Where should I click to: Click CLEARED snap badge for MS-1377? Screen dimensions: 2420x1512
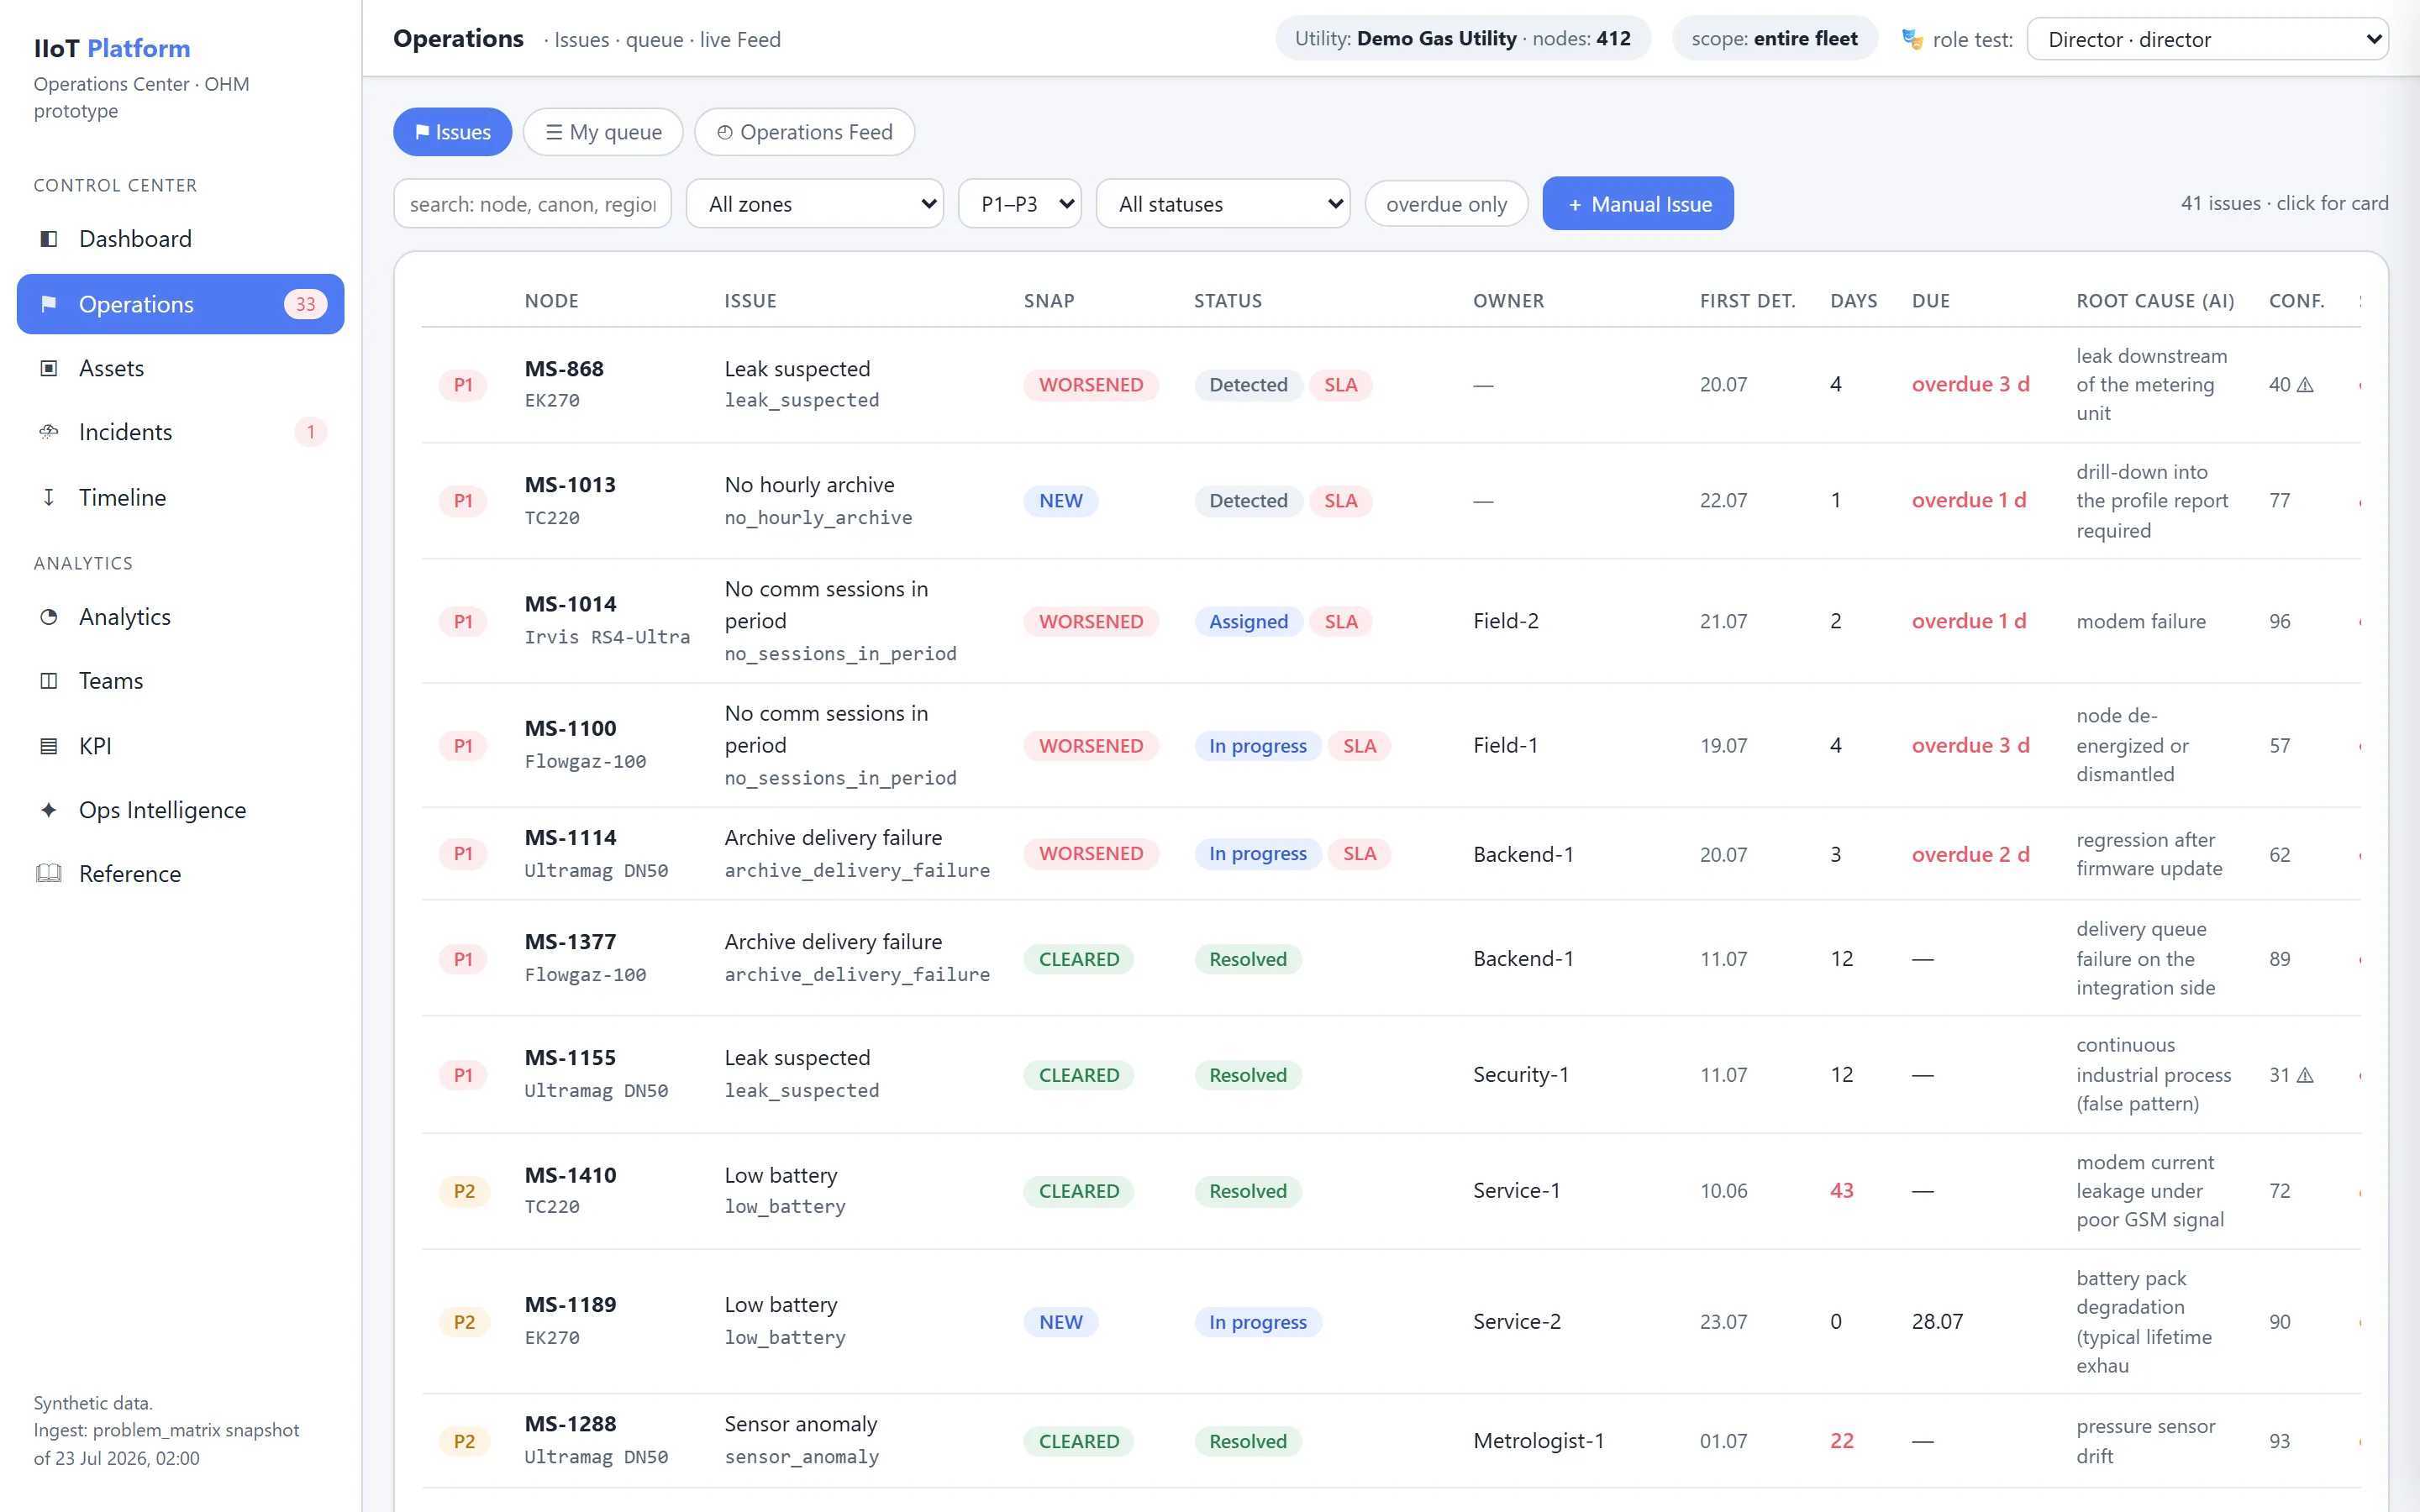tap(1078, 959)
